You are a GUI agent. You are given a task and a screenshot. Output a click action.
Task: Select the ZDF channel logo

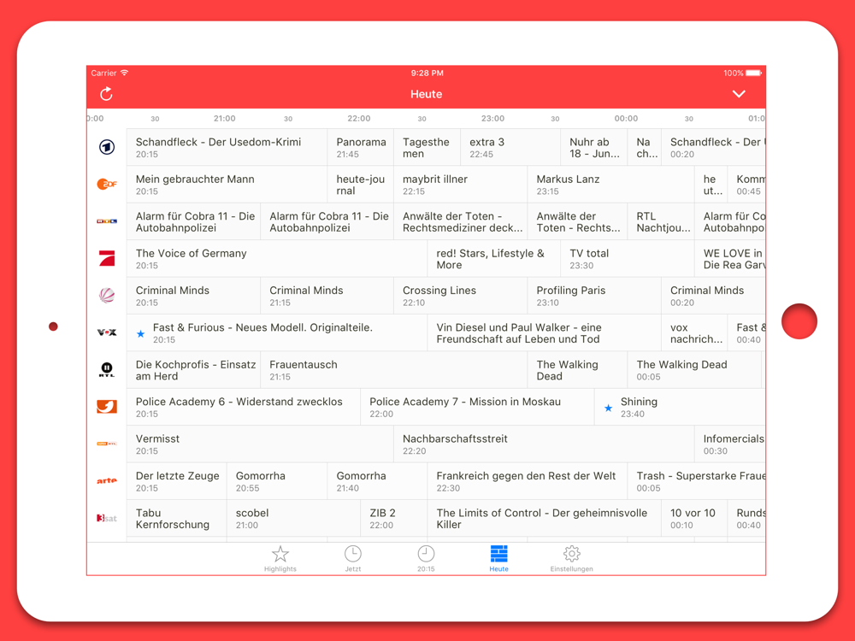107,185
